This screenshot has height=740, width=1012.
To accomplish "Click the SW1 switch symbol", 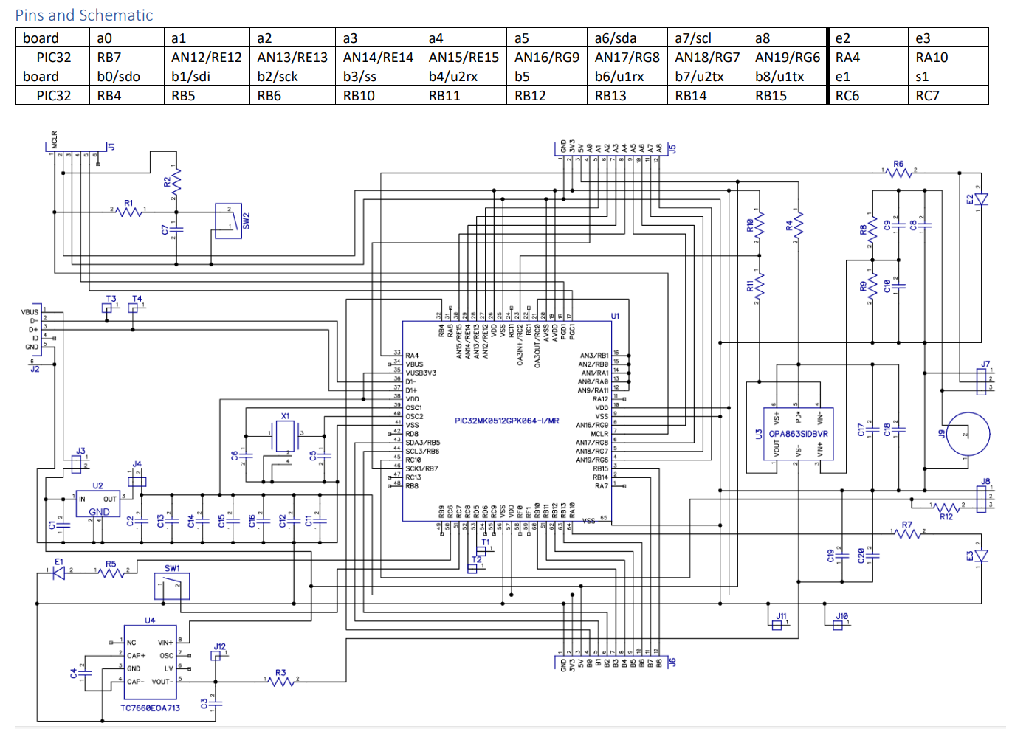I will 172,587.
